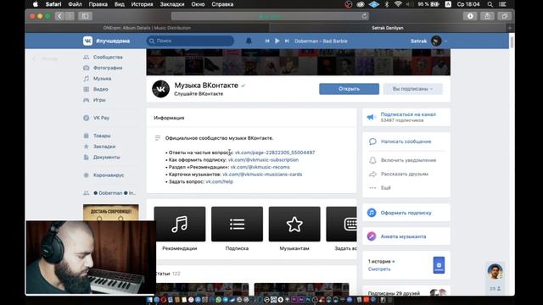The image size is (543, 305).
Task: Click the Wi-Fi status icon
Action: (x=398, y=4)
